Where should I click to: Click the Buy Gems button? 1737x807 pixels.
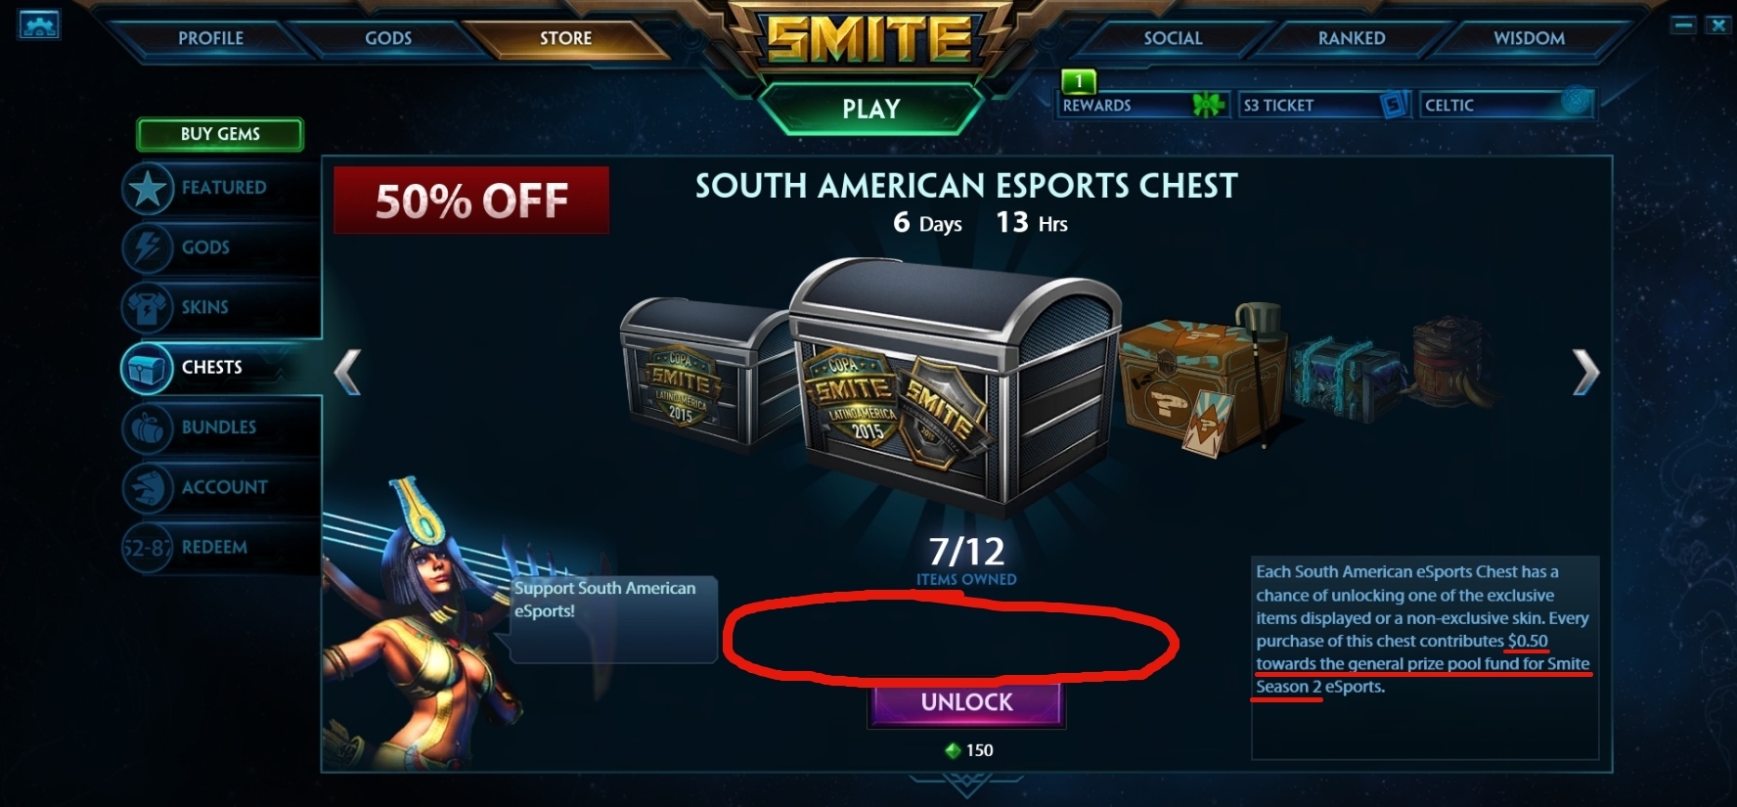(x=220, y=134)
